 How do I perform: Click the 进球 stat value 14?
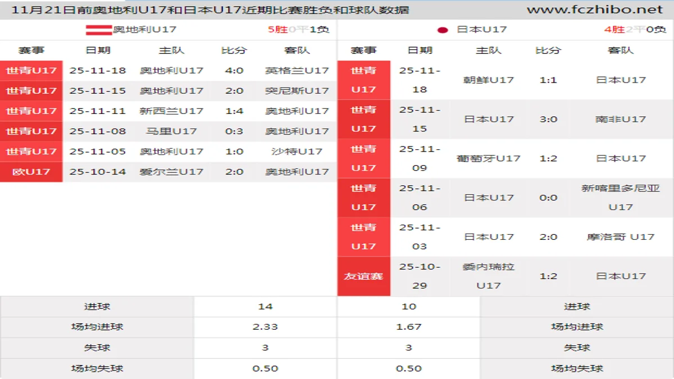click(x=265, y=306)
